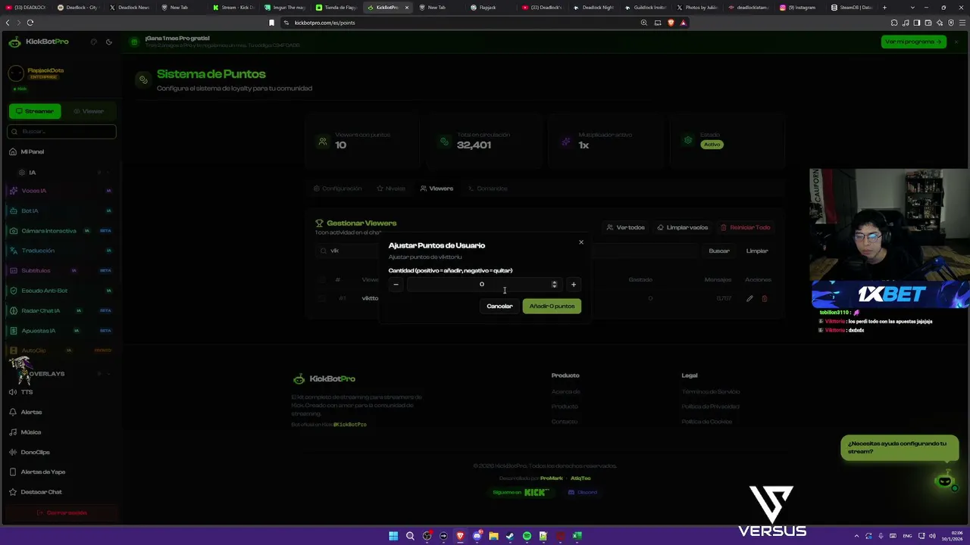Tick the checkbox in vikttoriu row

pyautogui.click(x=321, y=298)
